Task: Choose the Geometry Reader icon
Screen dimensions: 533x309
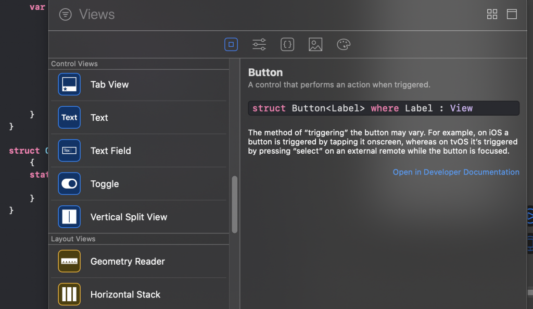Action: click(69, 262)
